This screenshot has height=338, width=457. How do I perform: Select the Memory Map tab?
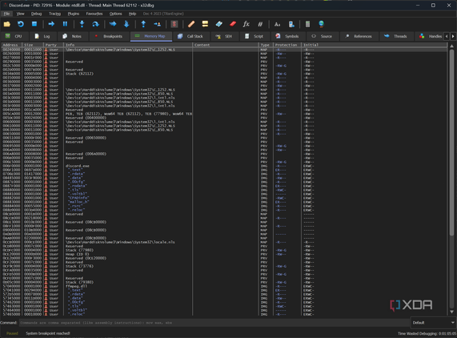tap(151, 36)
